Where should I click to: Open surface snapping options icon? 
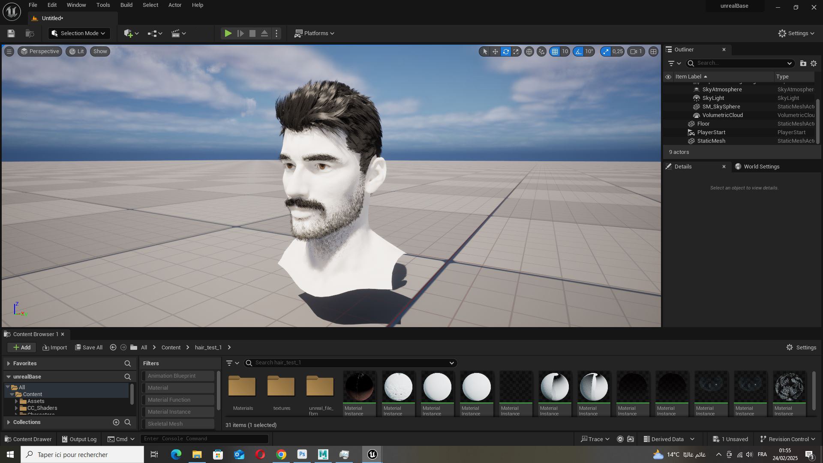coord(542,51)
